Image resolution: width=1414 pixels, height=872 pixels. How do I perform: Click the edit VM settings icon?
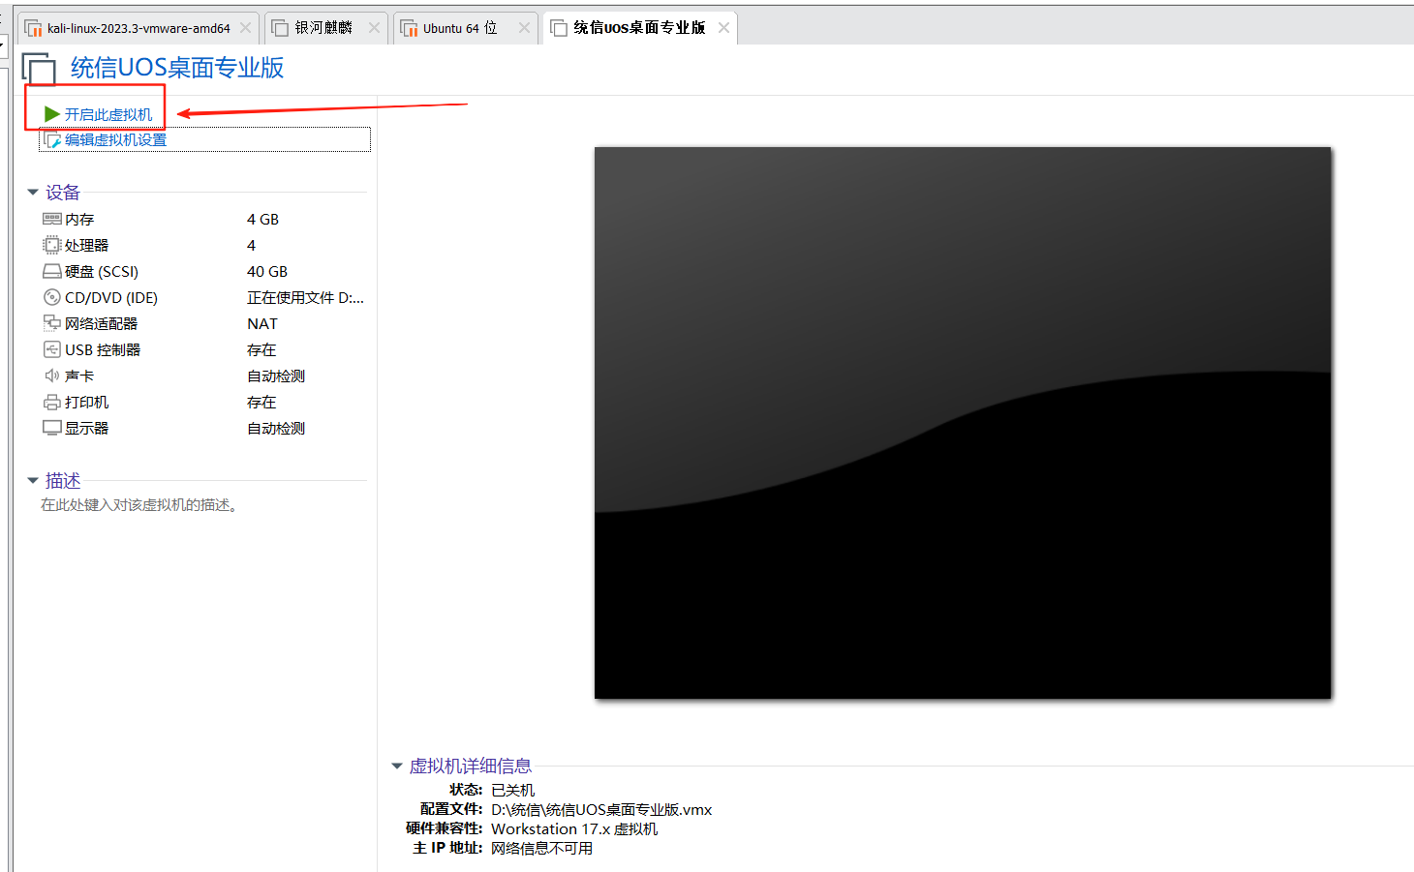point(52,140)
